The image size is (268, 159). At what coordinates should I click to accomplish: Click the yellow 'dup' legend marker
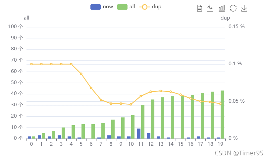click(144, 7)
